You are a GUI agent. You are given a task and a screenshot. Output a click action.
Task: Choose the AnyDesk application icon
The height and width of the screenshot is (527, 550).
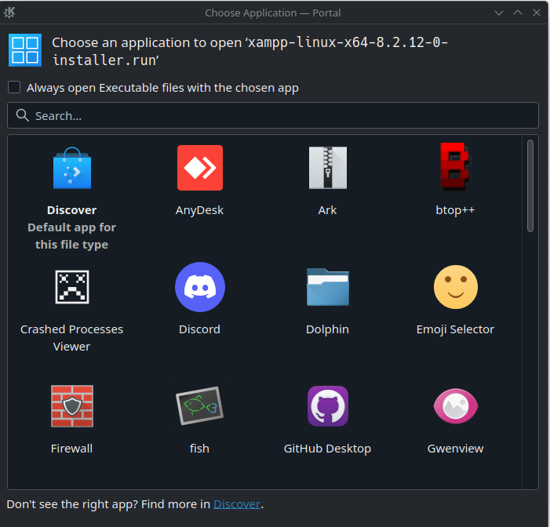click(x=200, y=168)
